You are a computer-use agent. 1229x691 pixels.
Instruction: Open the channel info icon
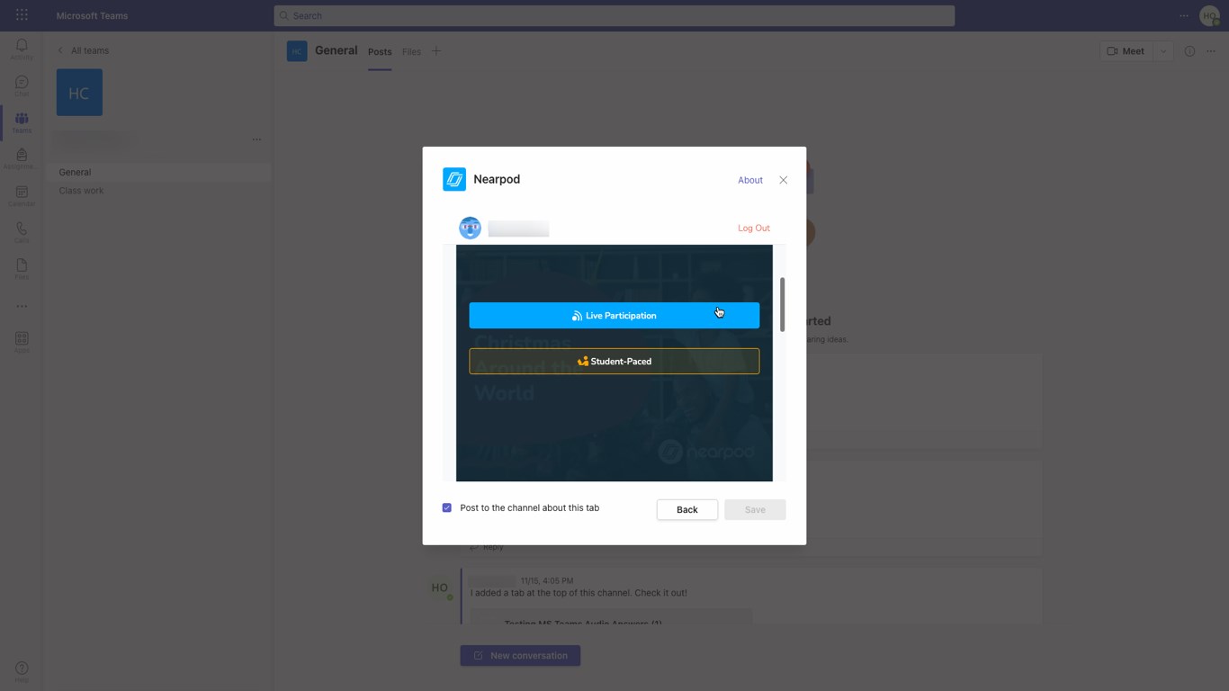click(1189, 51)
